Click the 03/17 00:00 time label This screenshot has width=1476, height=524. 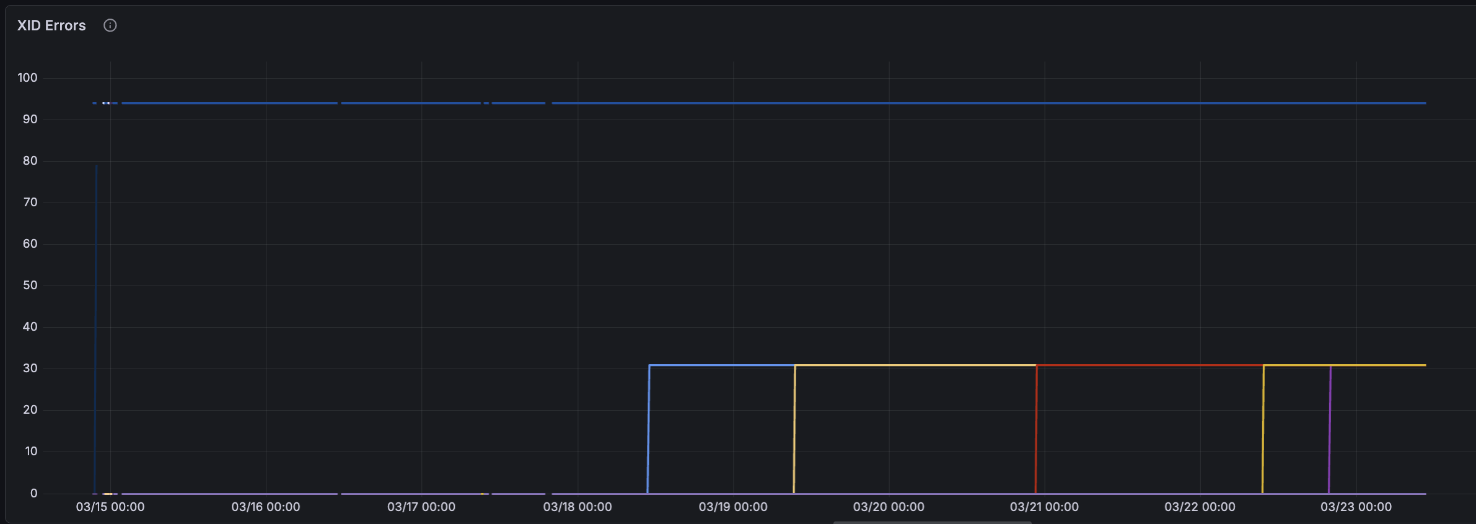pos(421,507)
